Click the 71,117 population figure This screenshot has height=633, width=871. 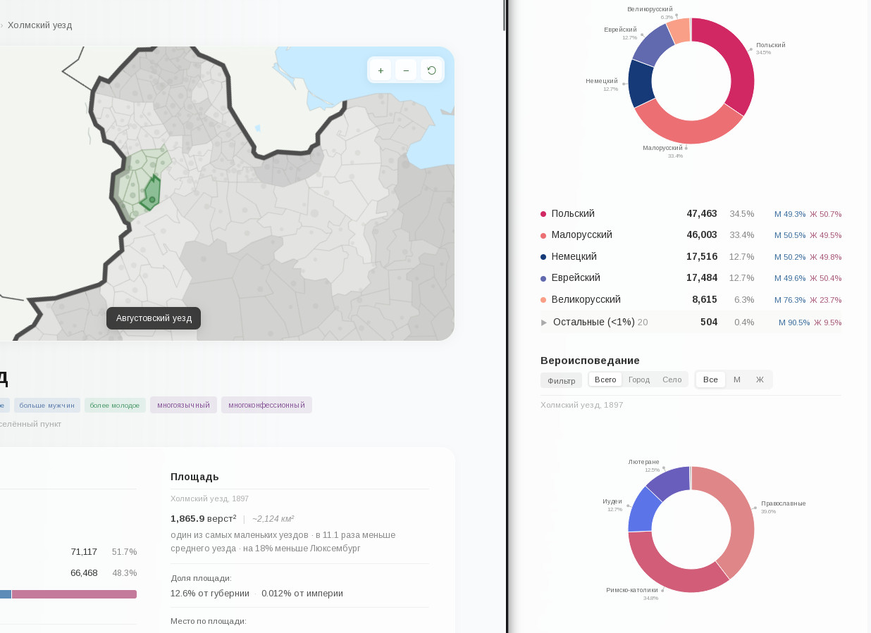tap(84, 551)
